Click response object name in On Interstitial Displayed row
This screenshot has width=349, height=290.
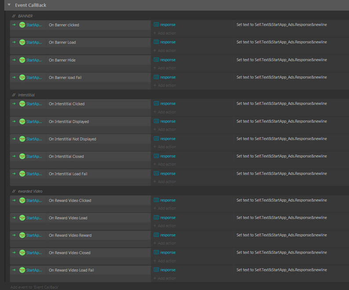tap(168, 121)
